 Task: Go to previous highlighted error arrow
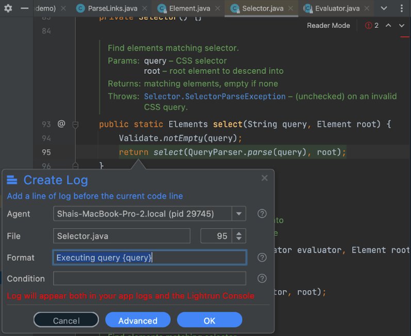point(388,25)
